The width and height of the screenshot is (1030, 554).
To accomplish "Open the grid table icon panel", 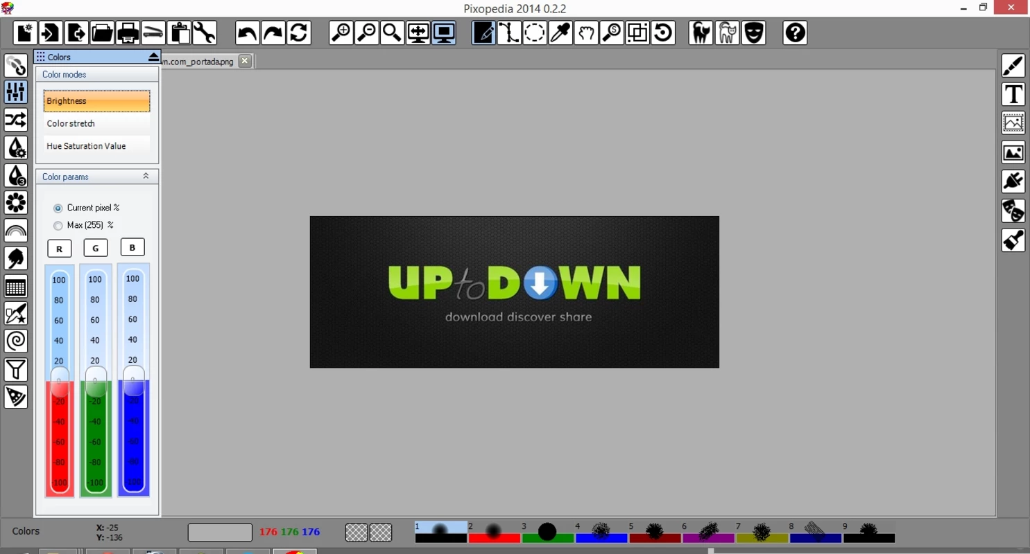I will [16, 286].
